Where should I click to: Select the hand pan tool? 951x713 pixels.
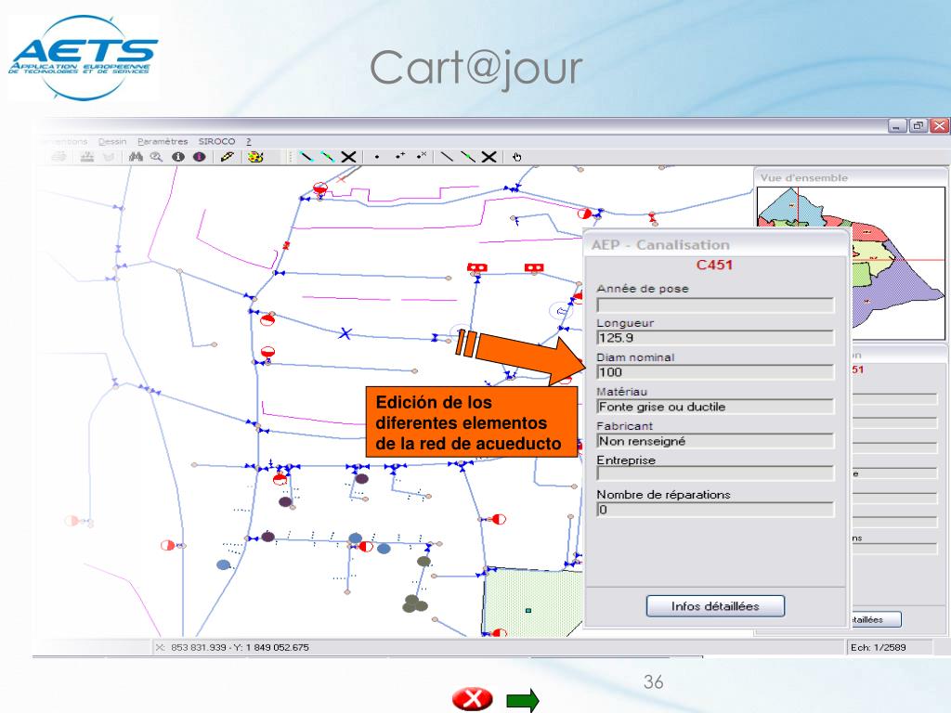click(516, 157)
